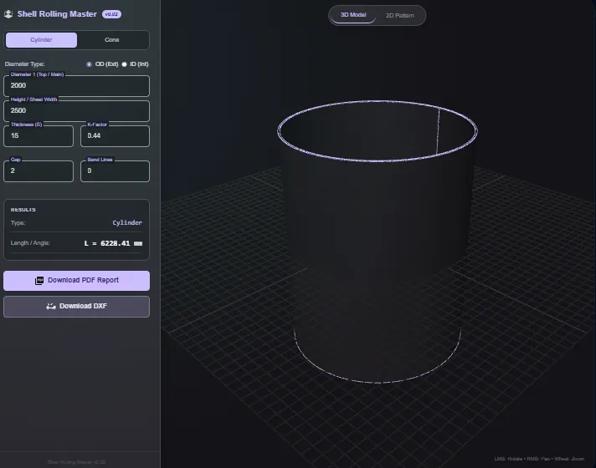This screenshot has width=596, height=468.
Task: Click the result type value Cylinder
Action: pyautogui.click(x=127, y=223)
